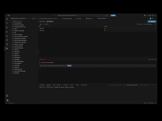Open the notifications bell in status bar
162x121 pixels.
(155, 103)
